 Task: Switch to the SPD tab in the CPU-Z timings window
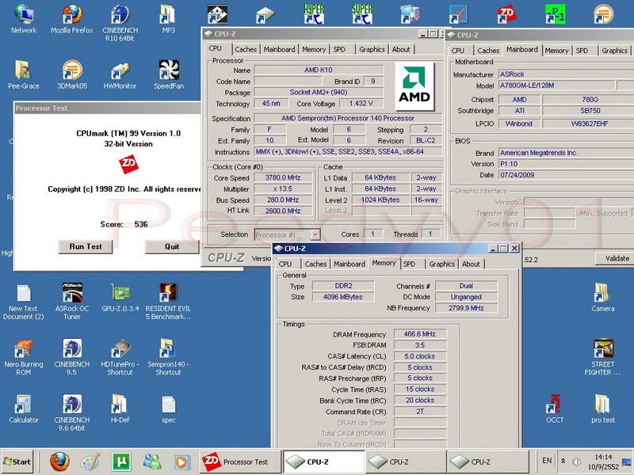click(x=409, y=264)
